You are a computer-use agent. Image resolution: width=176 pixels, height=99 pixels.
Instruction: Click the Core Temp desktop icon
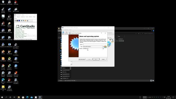(x=9, y=31)
